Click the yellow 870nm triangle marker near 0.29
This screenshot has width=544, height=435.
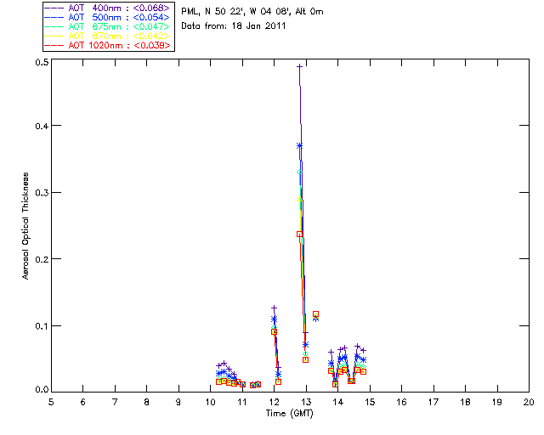point(299,199)
